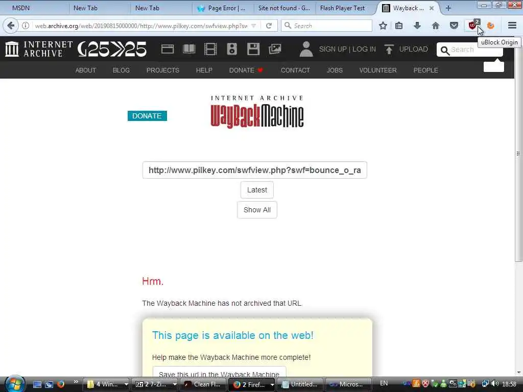Expand the 4 Windows Explorer taskbar group
523x392 pixels.
(x=126, y=384)
